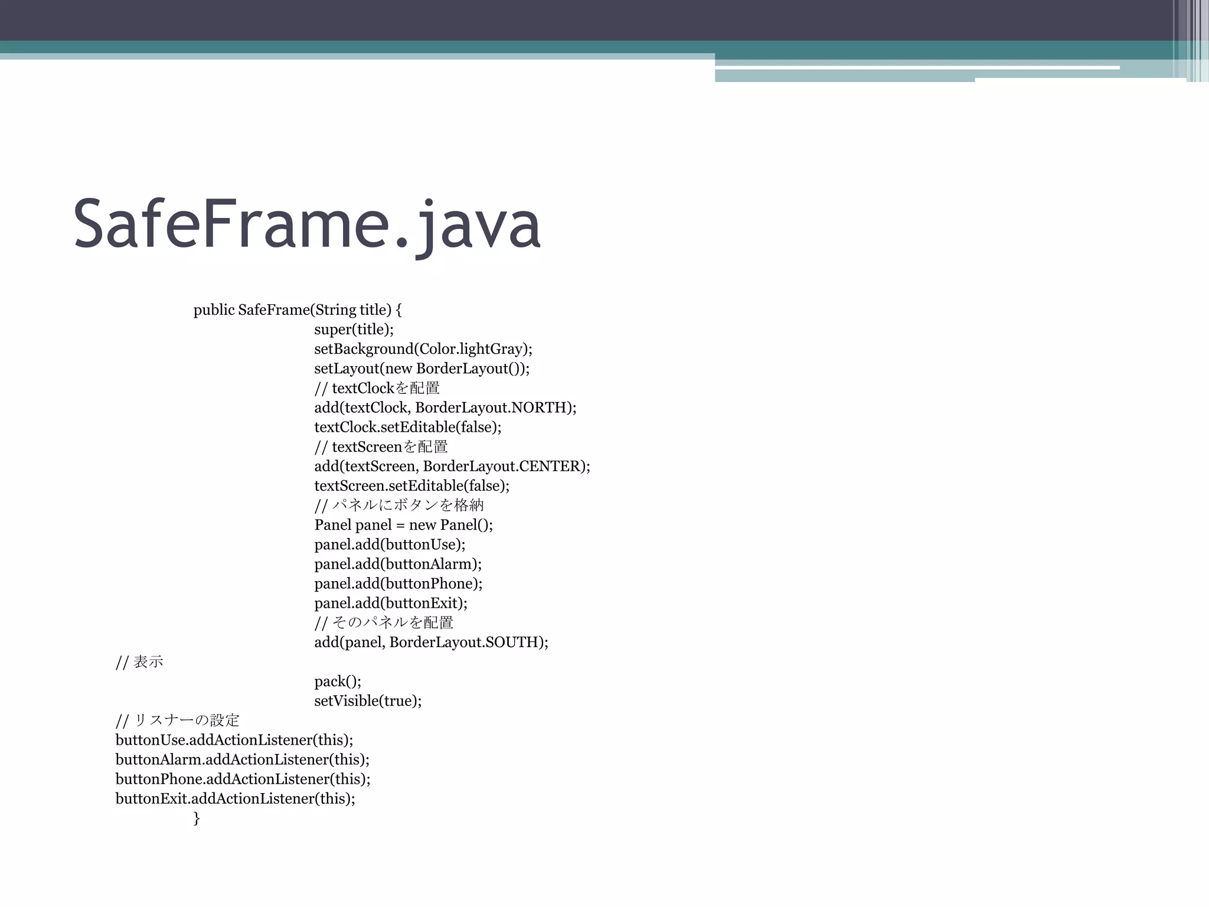1209x907 pixels.
Task: Click the comment '// textClockを配置'
Action: coord(377,388)
